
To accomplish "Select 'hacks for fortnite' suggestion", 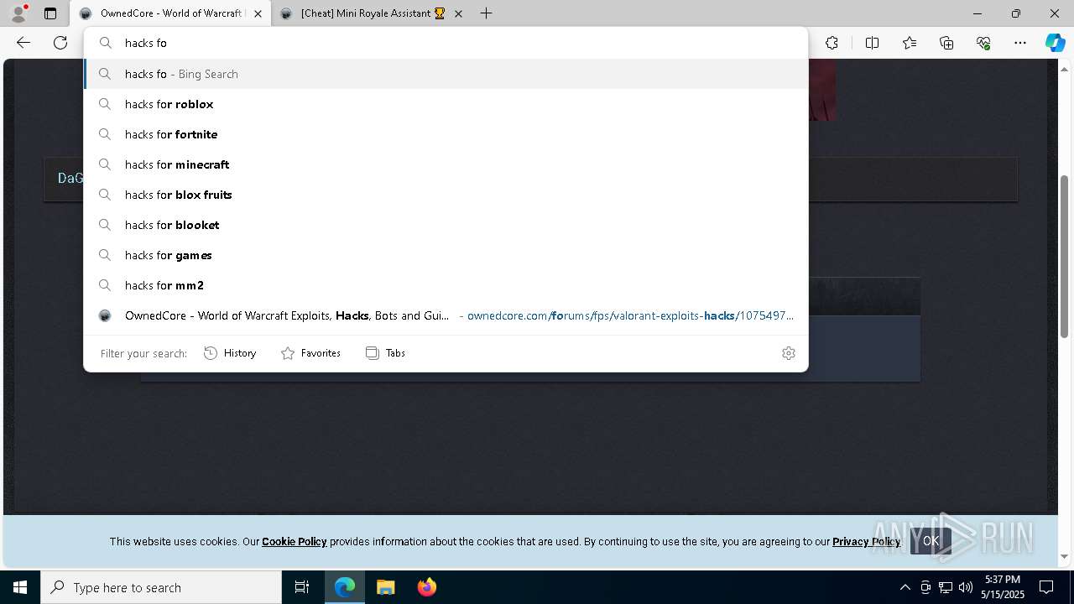I will 446,134.
